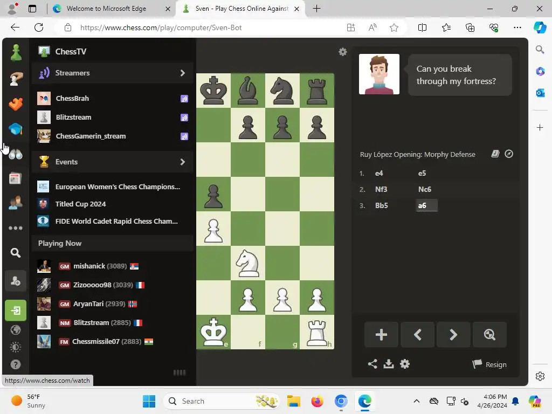Image resolution: width=552 pixels, height=414 pixels.
Task: Open Edge split screen icon
Action: point(422,27)
